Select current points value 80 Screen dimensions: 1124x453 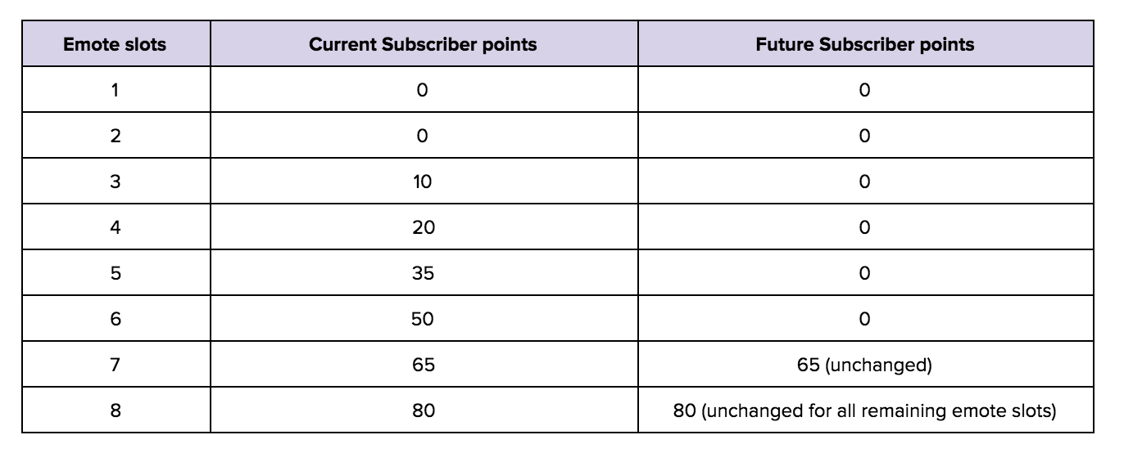tap(423, 410)
